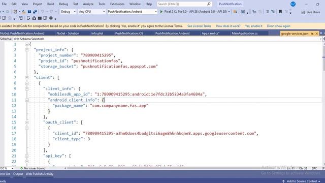Close the google-services.json tab

click(317, 34)
